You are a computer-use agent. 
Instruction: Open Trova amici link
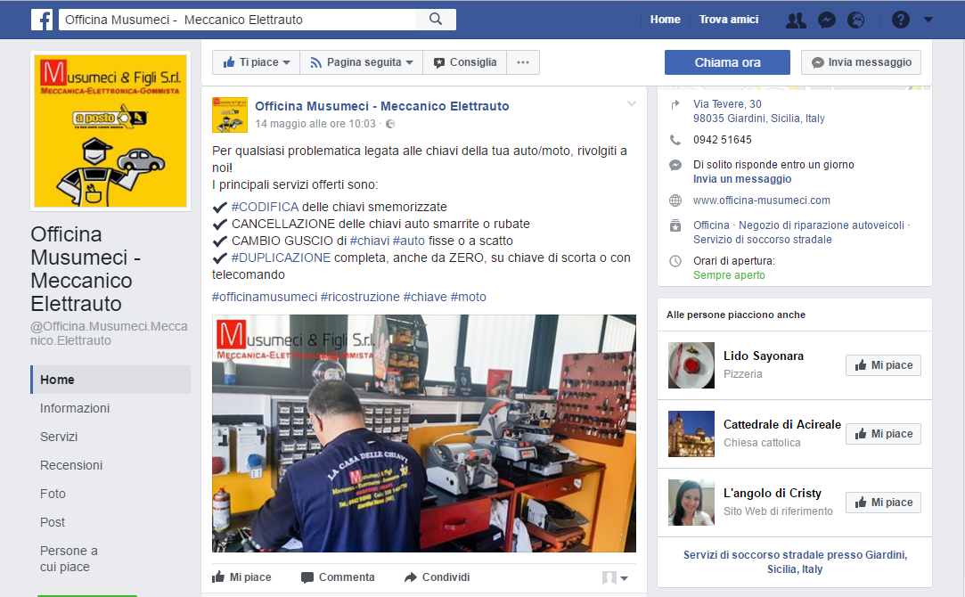(729, 20)
